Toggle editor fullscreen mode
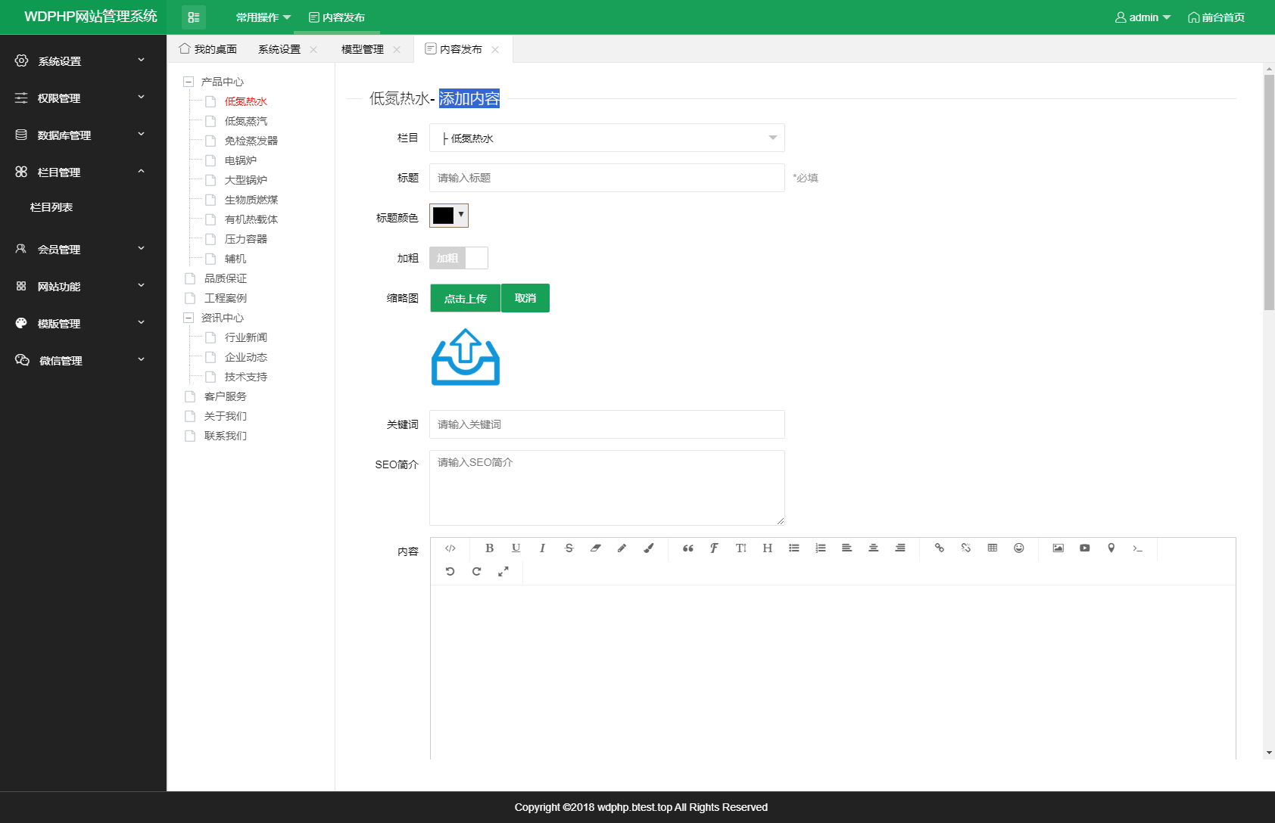1275x823 pixels. [x=503, y=572]
